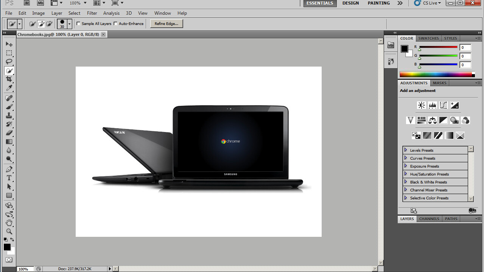Select the Horizontal Type tool
484x272 pixels.
(x=9, y=178)
